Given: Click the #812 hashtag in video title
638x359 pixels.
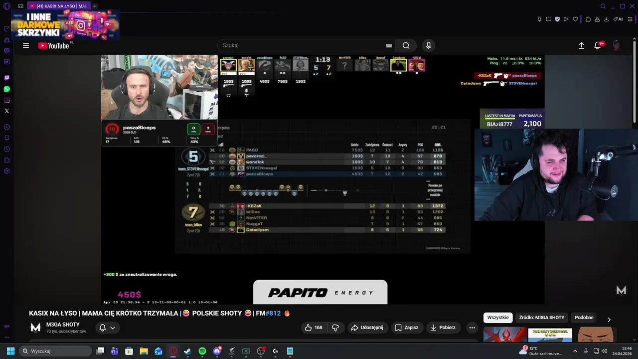Looking at the screenshot, I should [273, 313].
